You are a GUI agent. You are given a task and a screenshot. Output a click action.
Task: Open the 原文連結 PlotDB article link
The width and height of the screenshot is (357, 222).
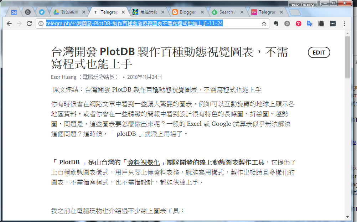173,90
